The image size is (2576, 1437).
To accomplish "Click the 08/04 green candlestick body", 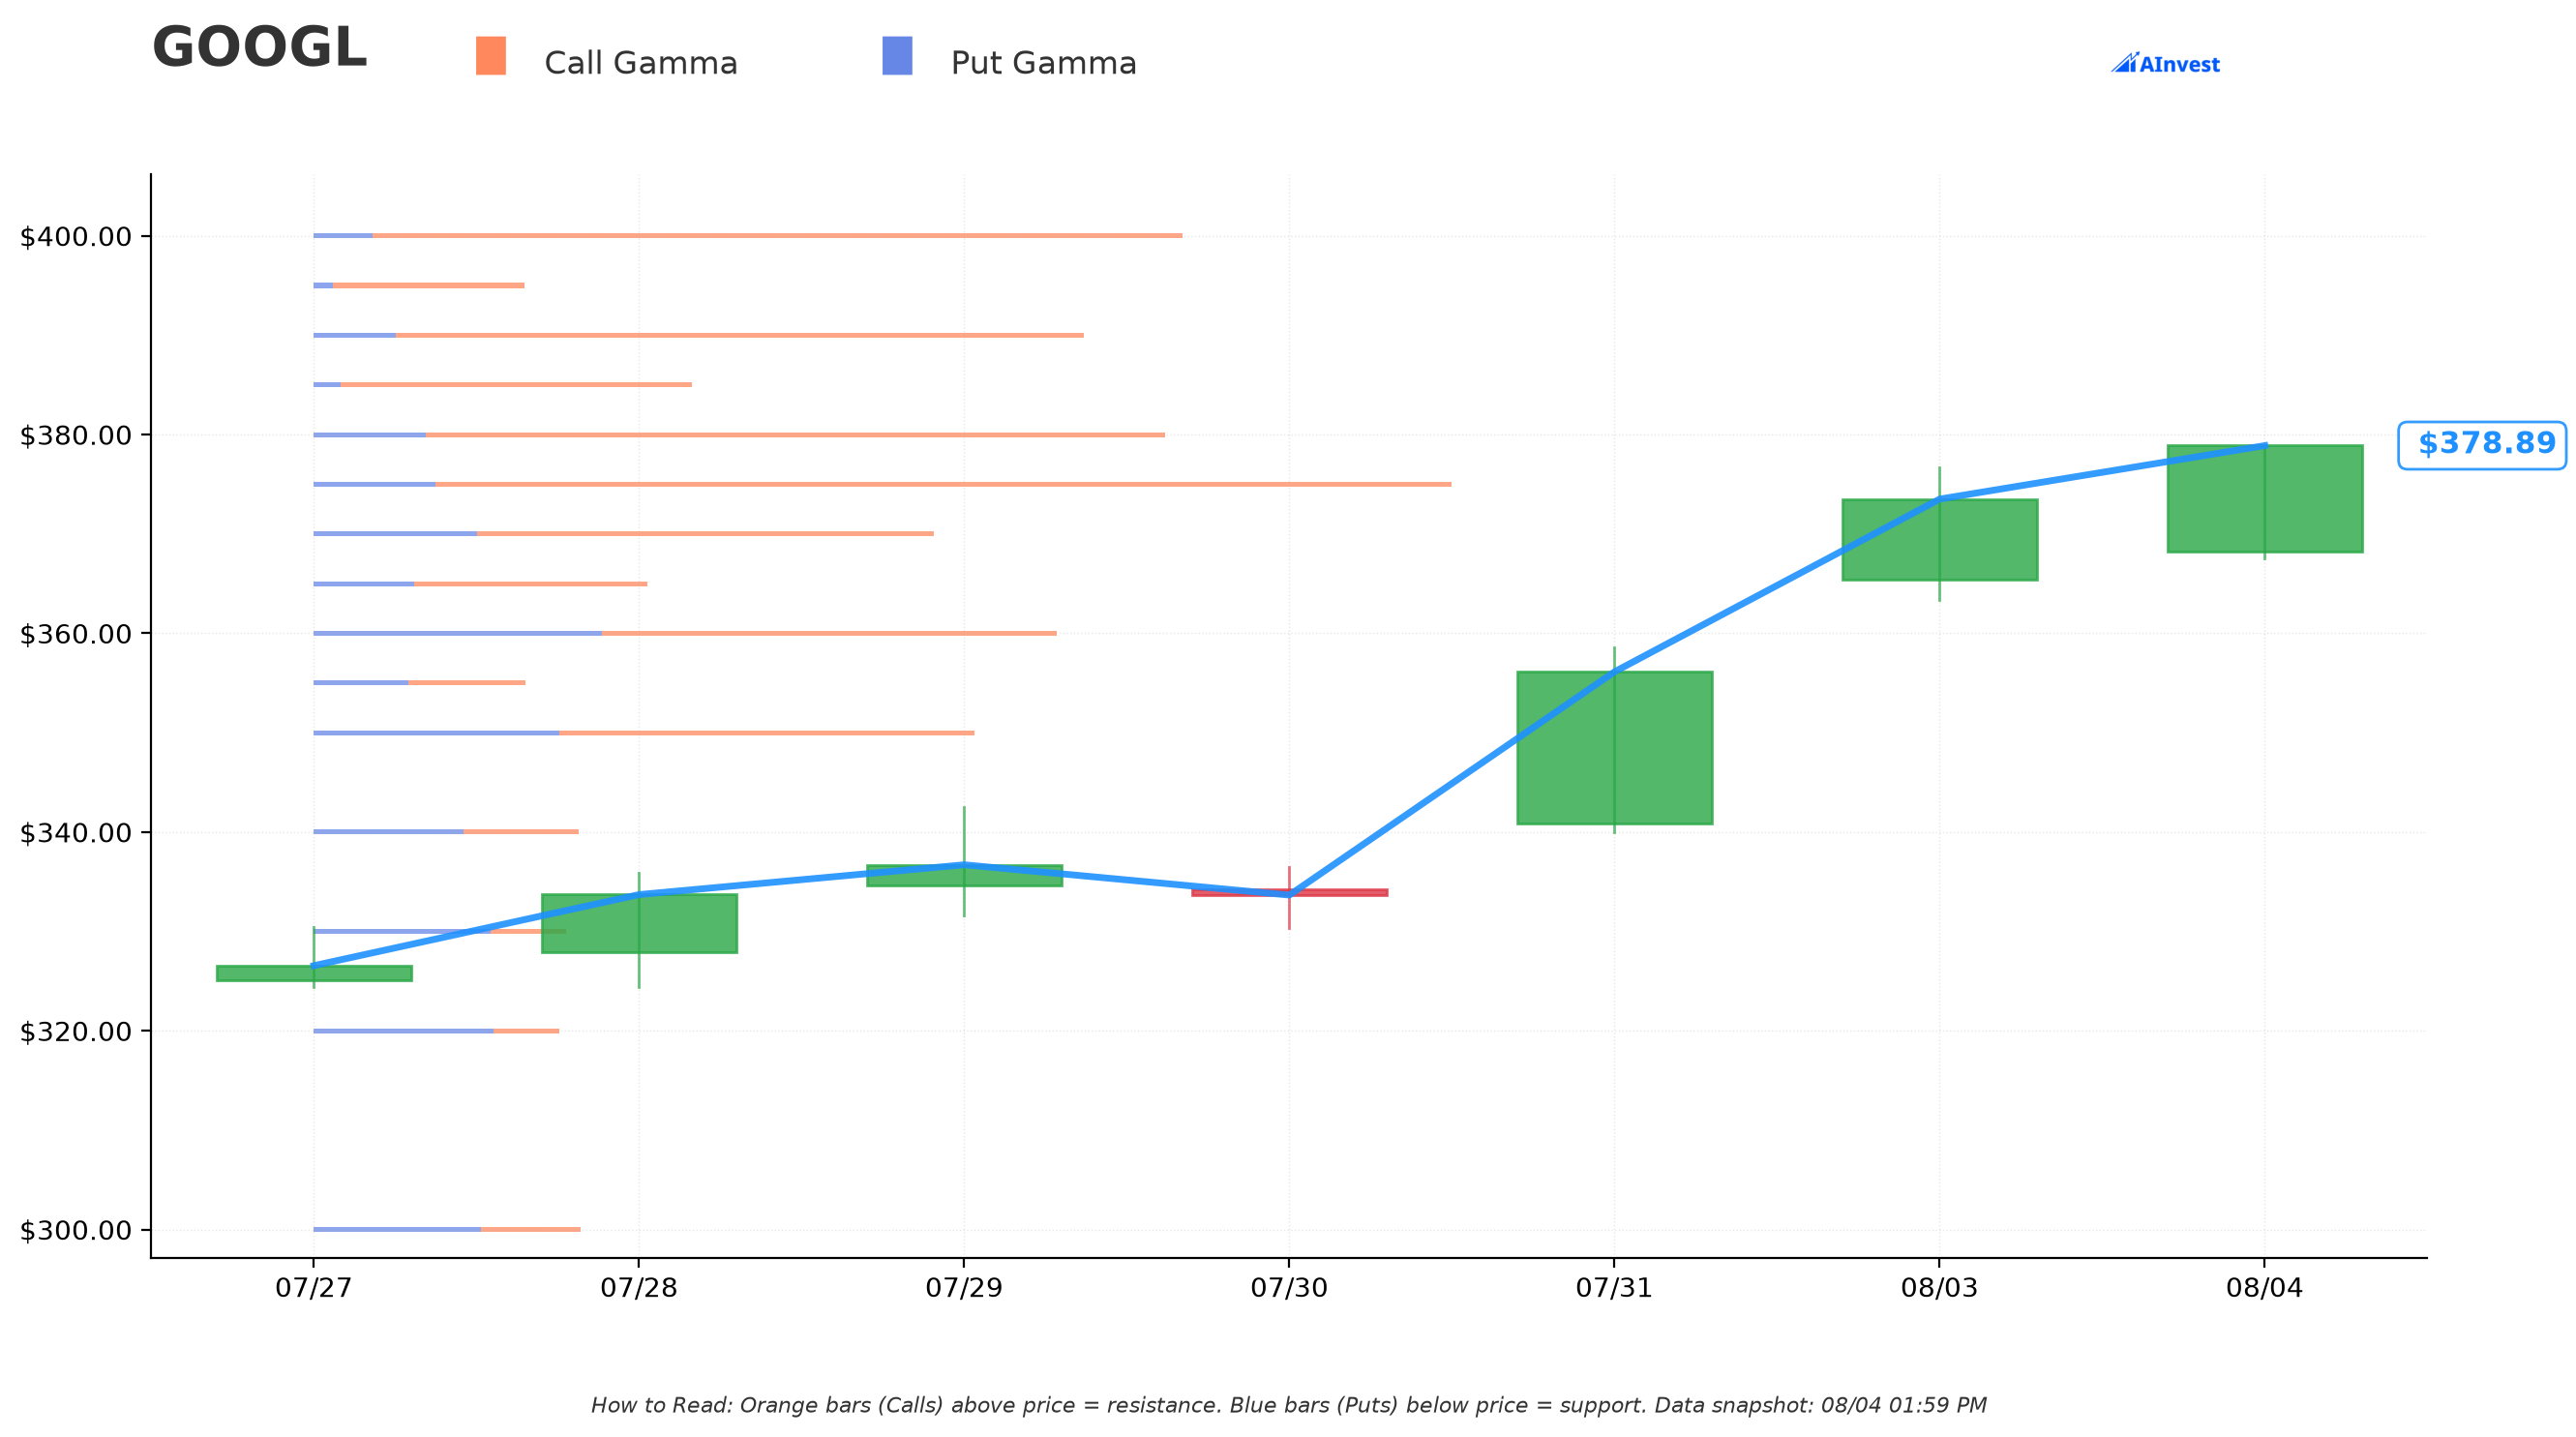I will click(x=2265, y=498).
